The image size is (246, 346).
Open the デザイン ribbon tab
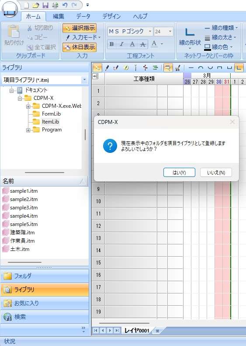111,16
